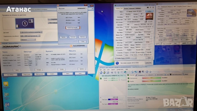
Task: Click the blue help question-mark icon in Hard Disk Sentinel
Action: click(147, 72)
